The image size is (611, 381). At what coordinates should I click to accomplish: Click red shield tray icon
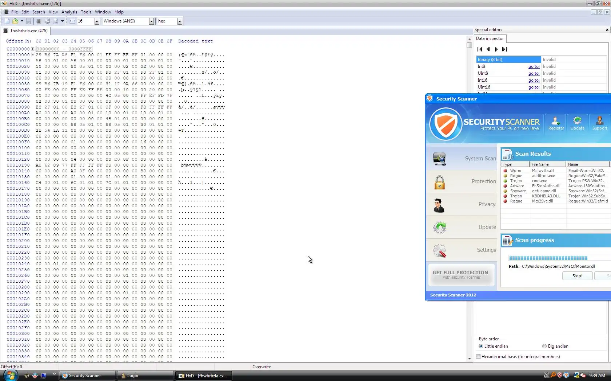pos(560,376)
